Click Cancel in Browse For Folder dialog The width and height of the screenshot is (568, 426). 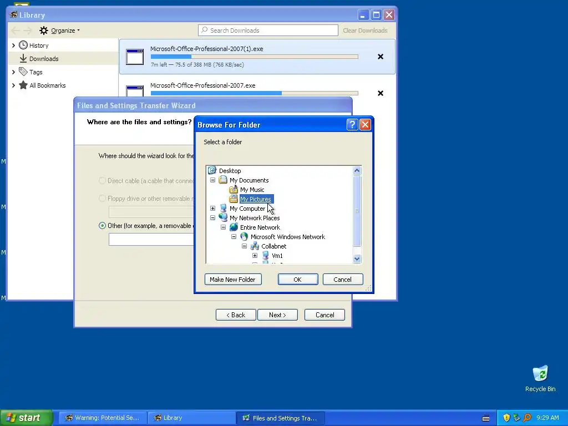click(x=343, y=280)
